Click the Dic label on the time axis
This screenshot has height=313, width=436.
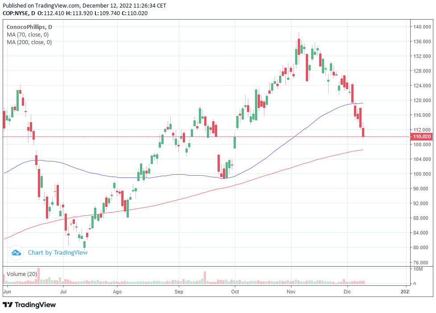[347, 292]
